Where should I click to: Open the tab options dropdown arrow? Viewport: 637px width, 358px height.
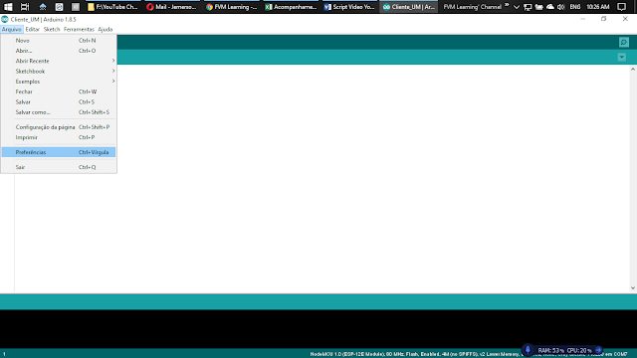621,58
